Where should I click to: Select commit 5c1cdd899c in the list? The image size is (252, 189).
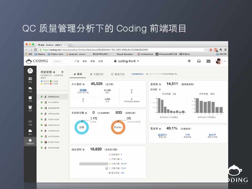pyautogui.click(x=53, y=102)
